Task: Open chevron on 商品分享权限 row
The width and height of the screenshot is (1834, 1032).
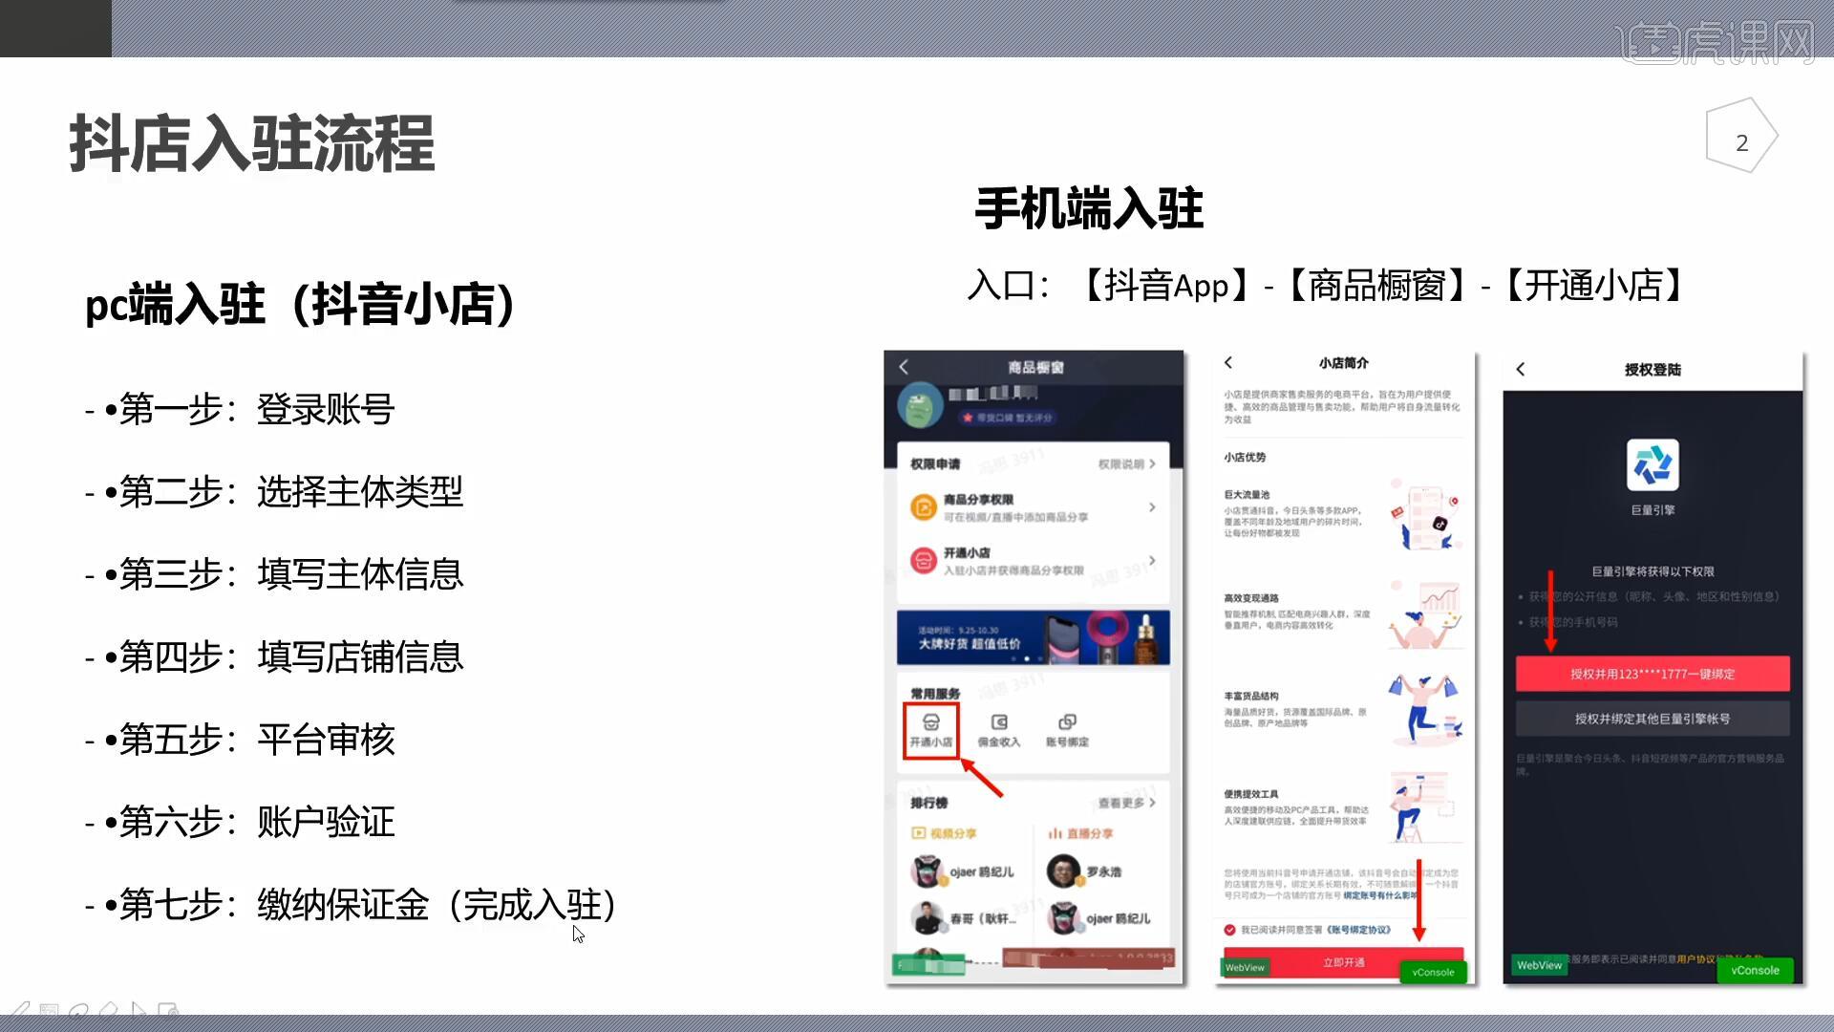Action: (x=1152, y=507)
